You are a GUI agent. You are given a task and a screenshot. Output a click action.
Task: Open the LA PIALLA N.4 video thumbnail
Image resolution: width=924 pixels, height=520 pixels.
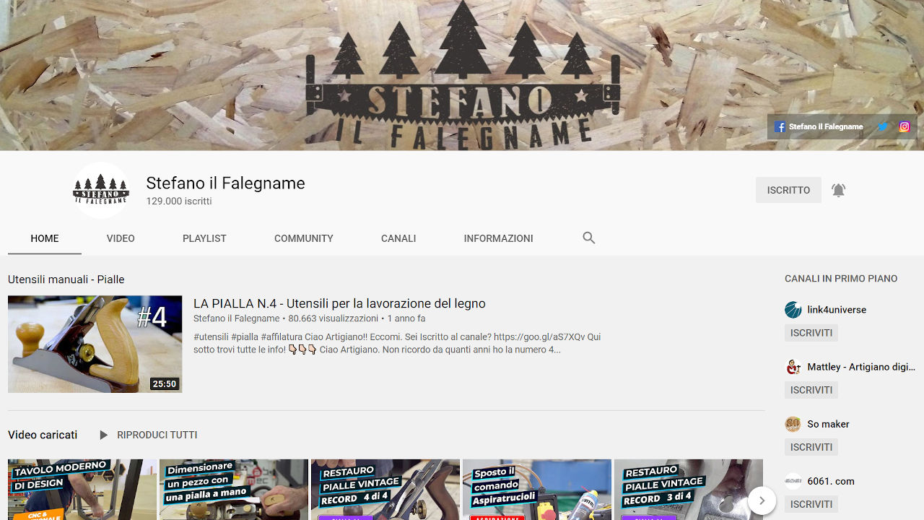pyautogui.click(x=95, y=344)
